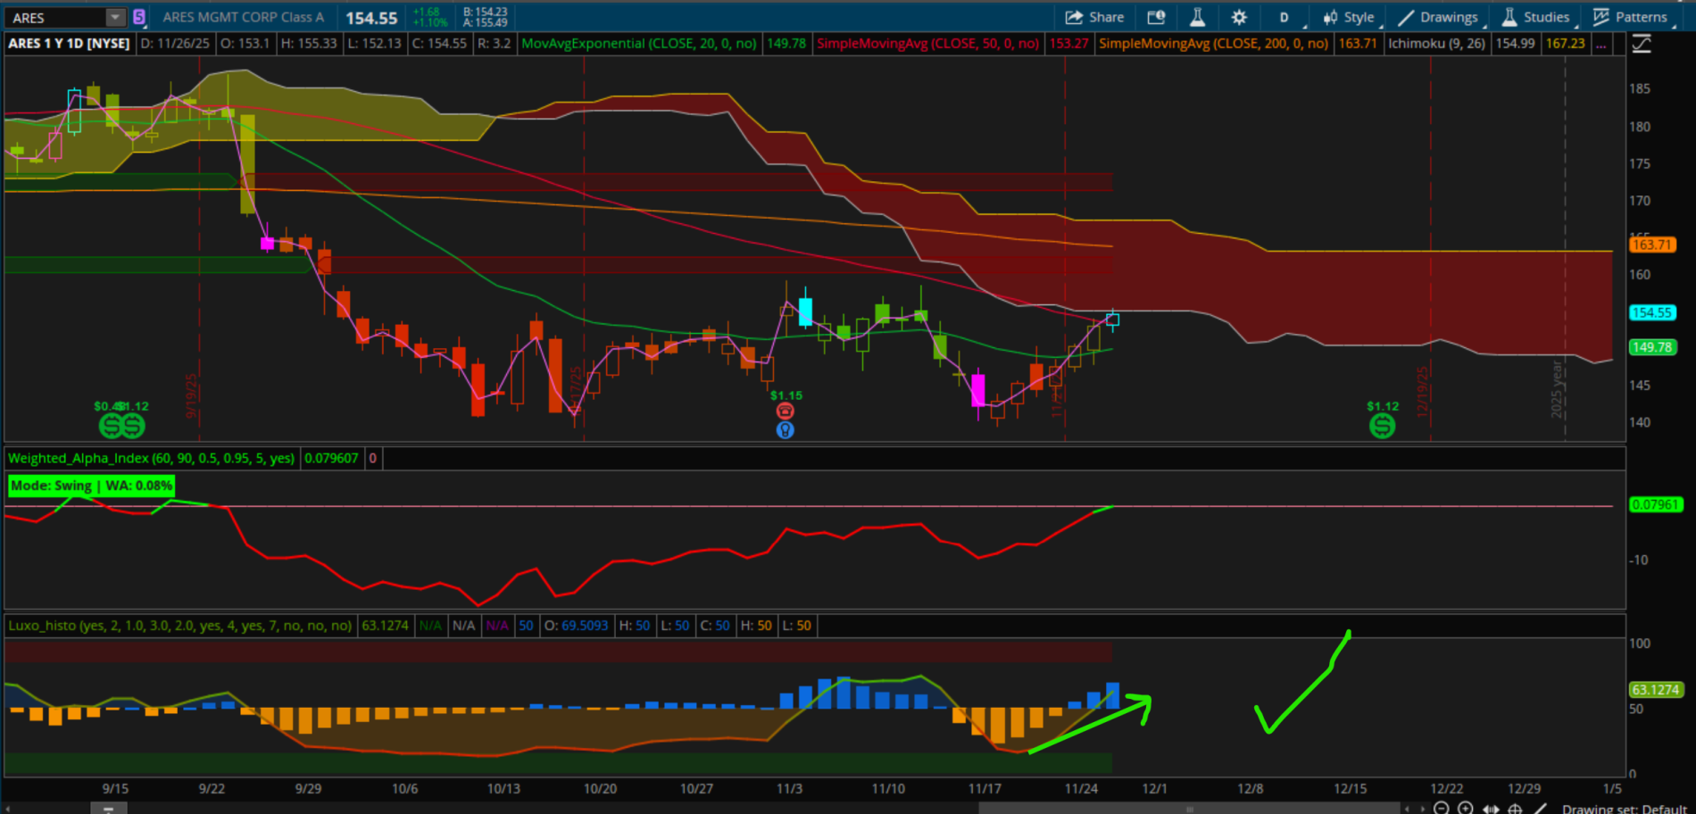The width and height of the screenshot is (1696, 814).
Task: Open the Style menu
Action: click(x=1349, y=17)
